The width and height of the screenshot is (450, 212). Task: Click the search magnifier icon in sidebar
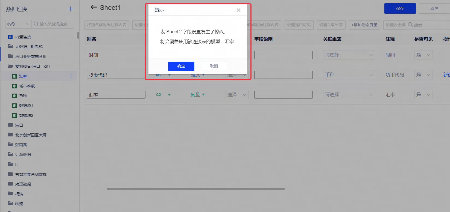click(x=36, y=24)
